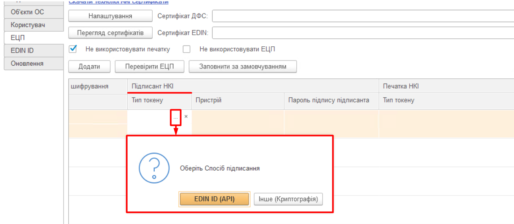Image resolution: width=514 pixels, height=224 pixels.
Task: Choose EDIN ID (API) signing method
Action: (x=215, y=199)
